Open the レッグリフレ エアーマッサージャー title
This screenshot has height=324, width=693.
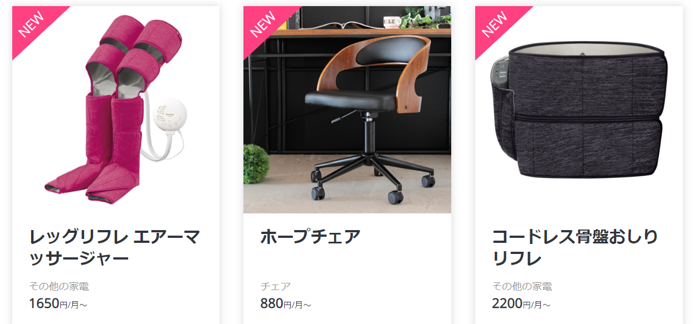(115, 247)
